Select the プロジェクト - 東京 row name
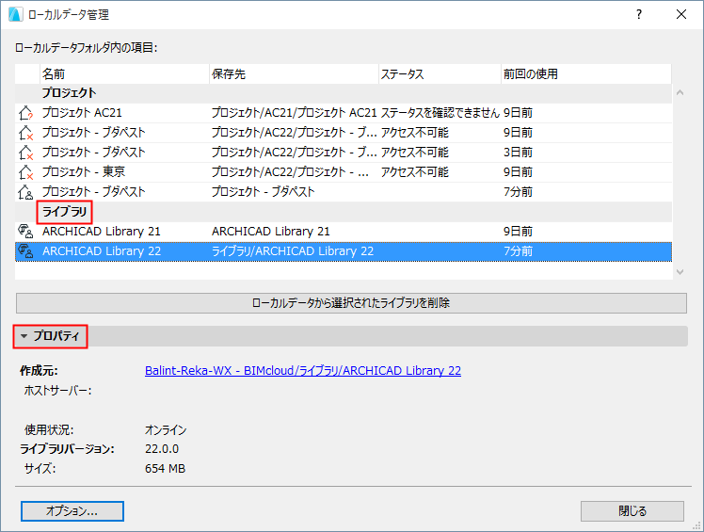This screenshot has width=704, height=532. [84, 172]
